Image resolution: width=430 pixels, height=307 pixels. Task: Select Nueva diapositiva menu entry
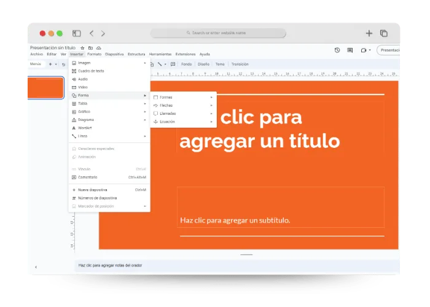pos(109,190)
